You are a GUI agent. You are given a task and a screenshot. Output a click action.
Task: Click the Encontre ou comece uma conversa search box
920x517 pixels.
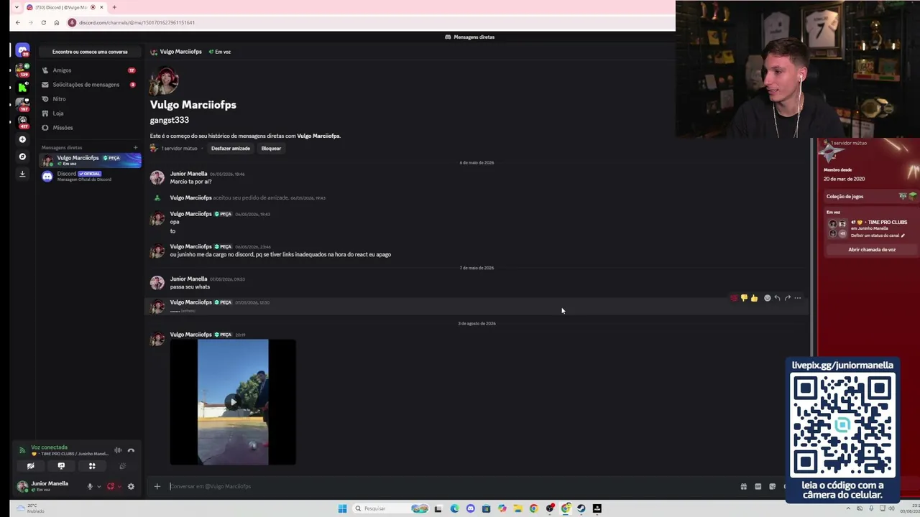coord(90,52)
